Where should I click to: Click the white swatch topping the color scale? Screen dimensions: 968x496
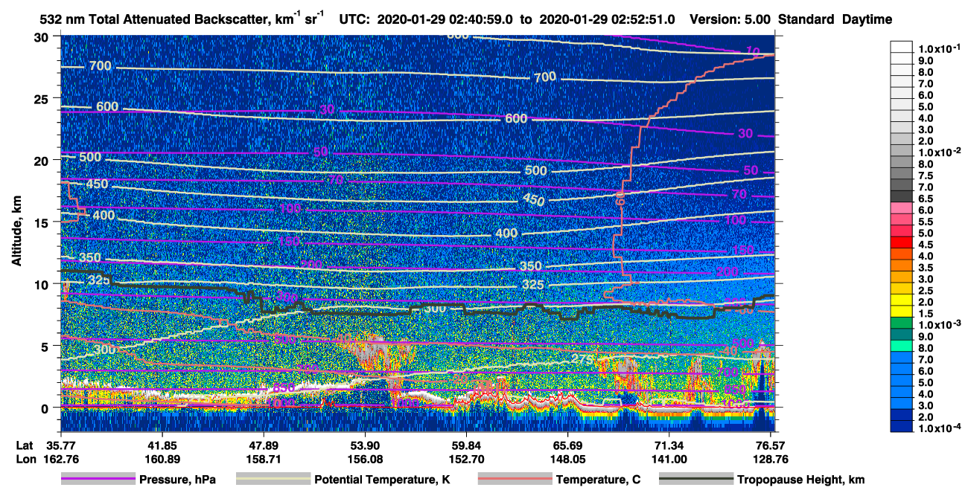(902, 47)
